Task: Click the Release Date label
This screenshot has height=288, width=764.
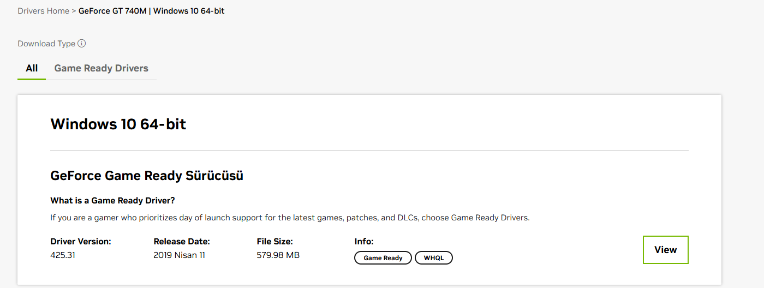Action: coord(182,242)
